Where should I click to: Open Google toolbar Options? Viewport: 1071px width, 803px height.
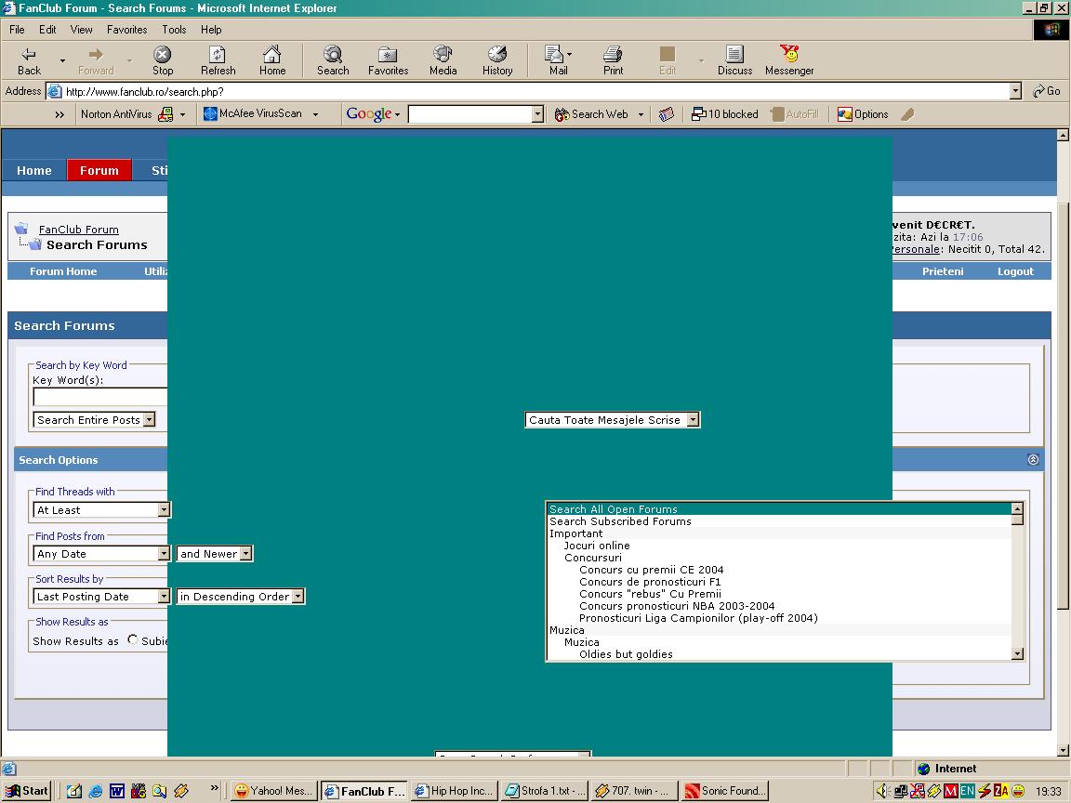pos(864,114)
